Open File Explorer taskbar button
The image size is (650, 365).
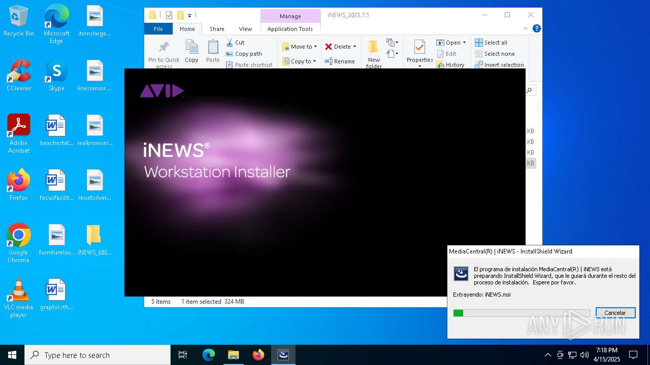pos(234,355)
